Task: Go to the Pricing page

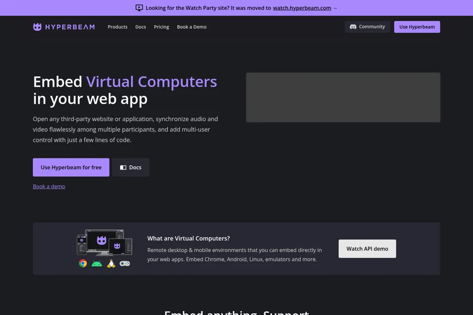Action: point(162,27)
